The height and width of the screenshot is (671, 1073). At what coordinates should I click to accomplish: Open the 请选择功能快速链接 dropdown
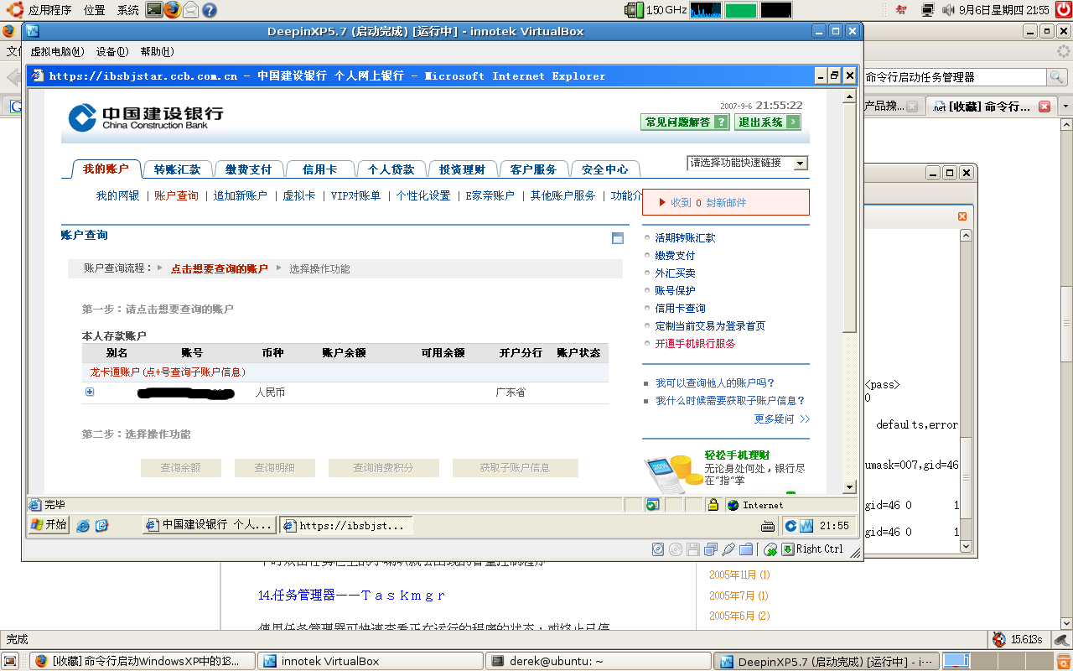tap(801, 163)
